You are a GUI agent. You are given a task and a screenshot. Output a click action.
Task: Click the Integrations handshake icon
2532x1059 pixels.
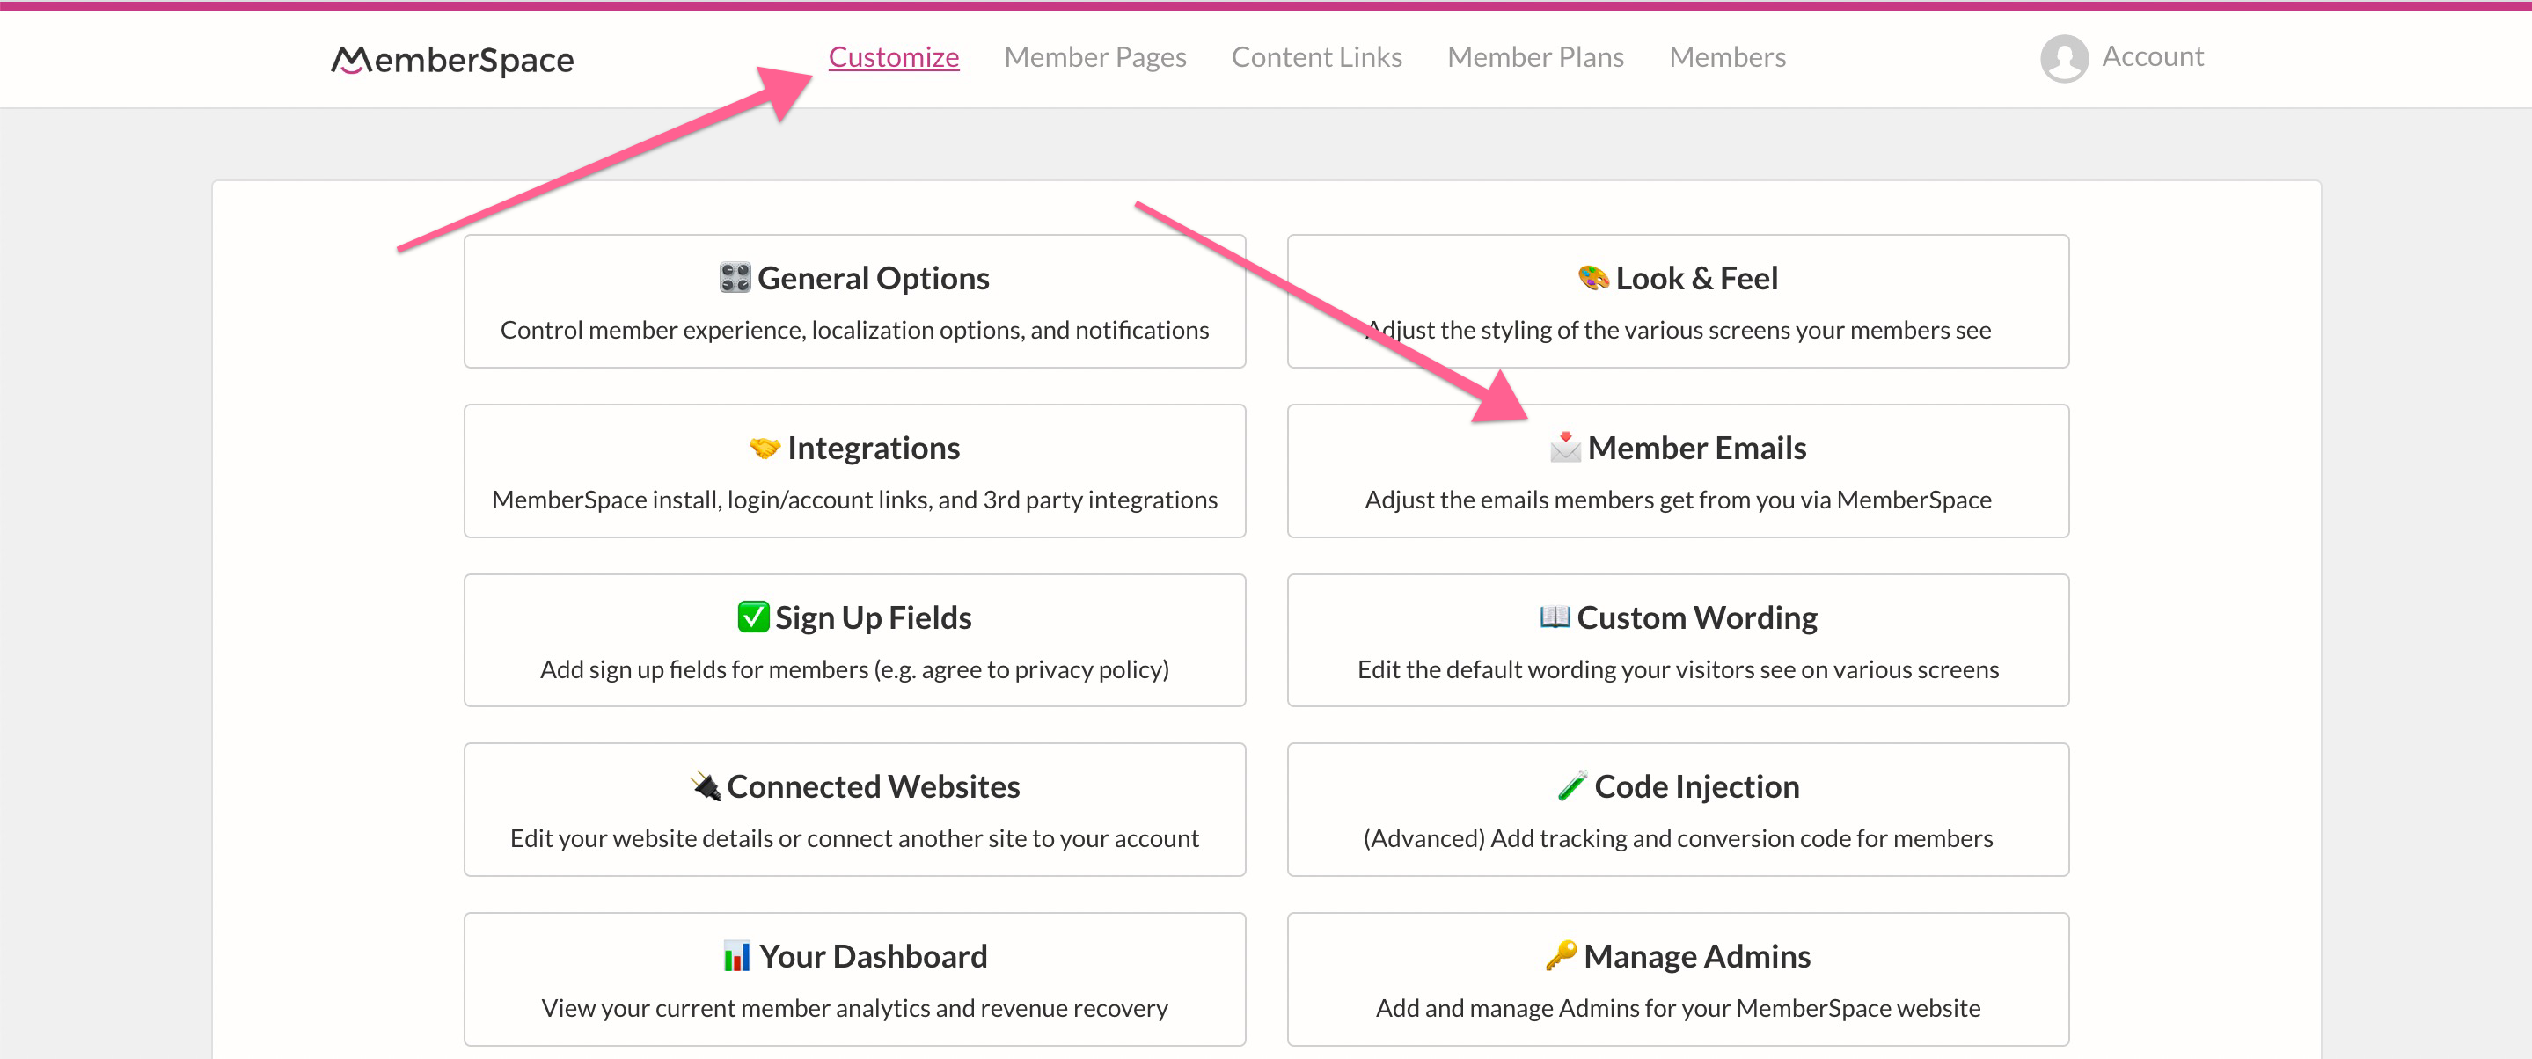click(764, 448)
